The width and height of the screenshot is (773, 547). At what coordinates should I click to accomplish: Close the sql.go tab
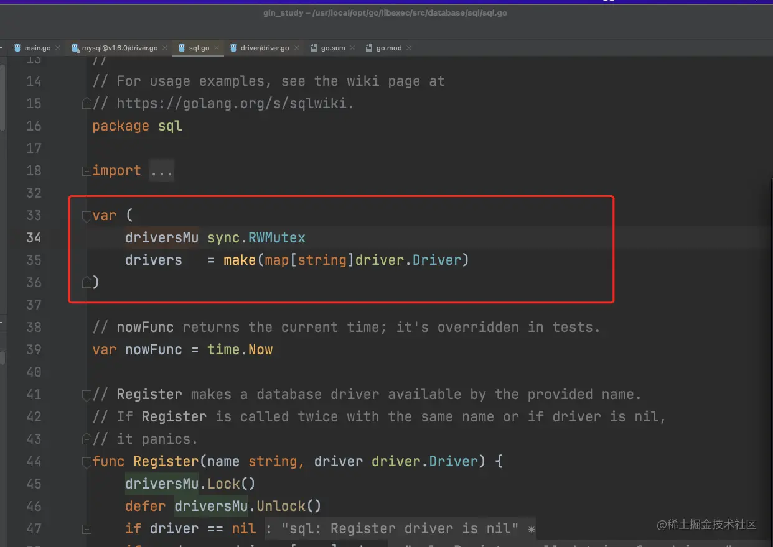click(x=216, y=48)
